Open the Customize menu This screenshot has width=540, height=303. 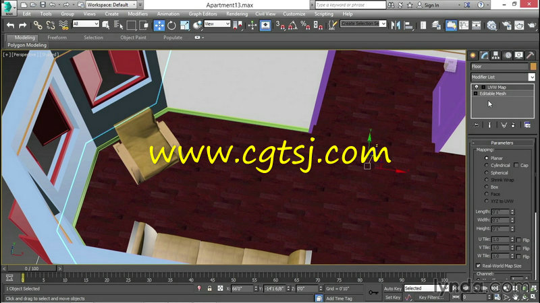pos(294,13)
